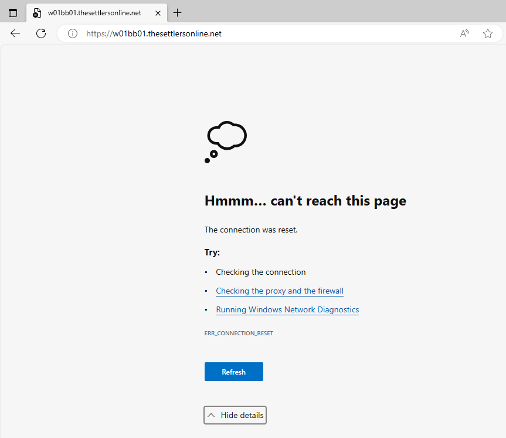The height and width of the screenshot is (438, 506).
Task: Reload the page using the toolbar refresh icon
Action: (x=41, y=33)
